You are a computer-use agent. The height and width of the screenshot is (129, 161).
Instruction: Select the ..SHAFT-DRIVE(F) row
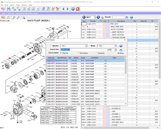(120, 32)
